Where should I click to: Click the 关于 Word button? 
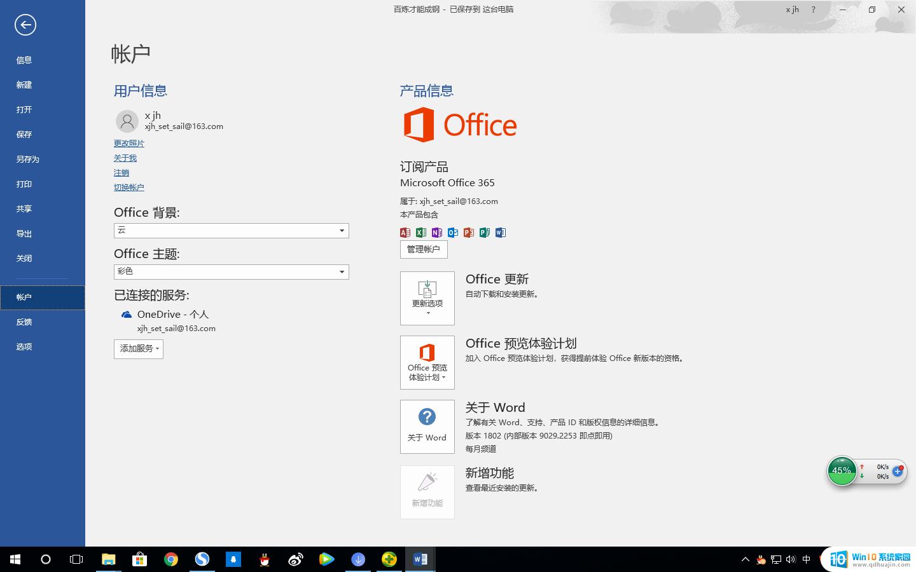coord(427,427)
